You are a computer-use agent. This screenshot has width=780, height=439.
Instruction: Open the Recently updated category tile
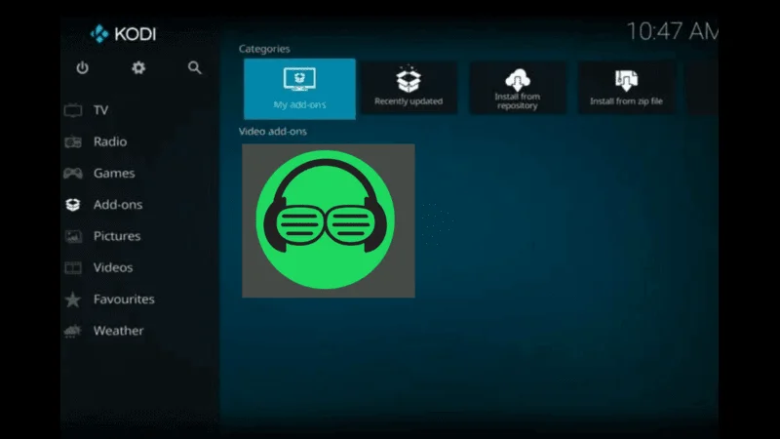click(409, 88)
